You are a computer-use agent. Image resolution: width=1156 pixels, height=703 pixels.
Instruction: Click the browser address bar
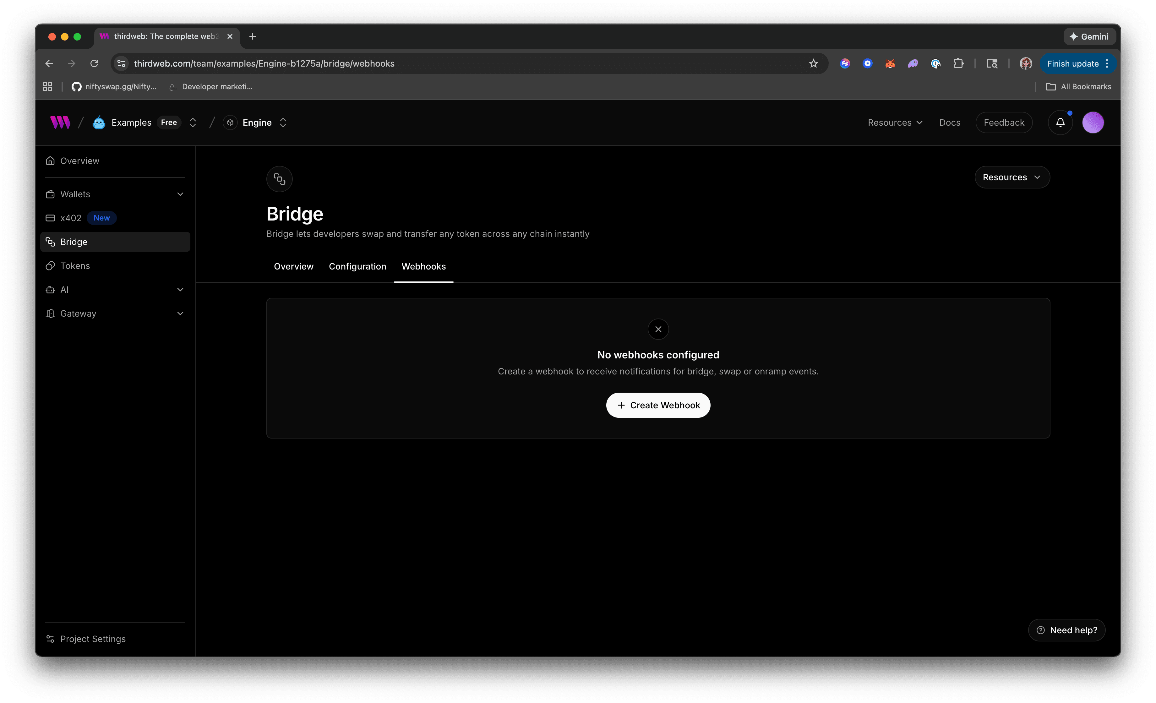[328, 63]
